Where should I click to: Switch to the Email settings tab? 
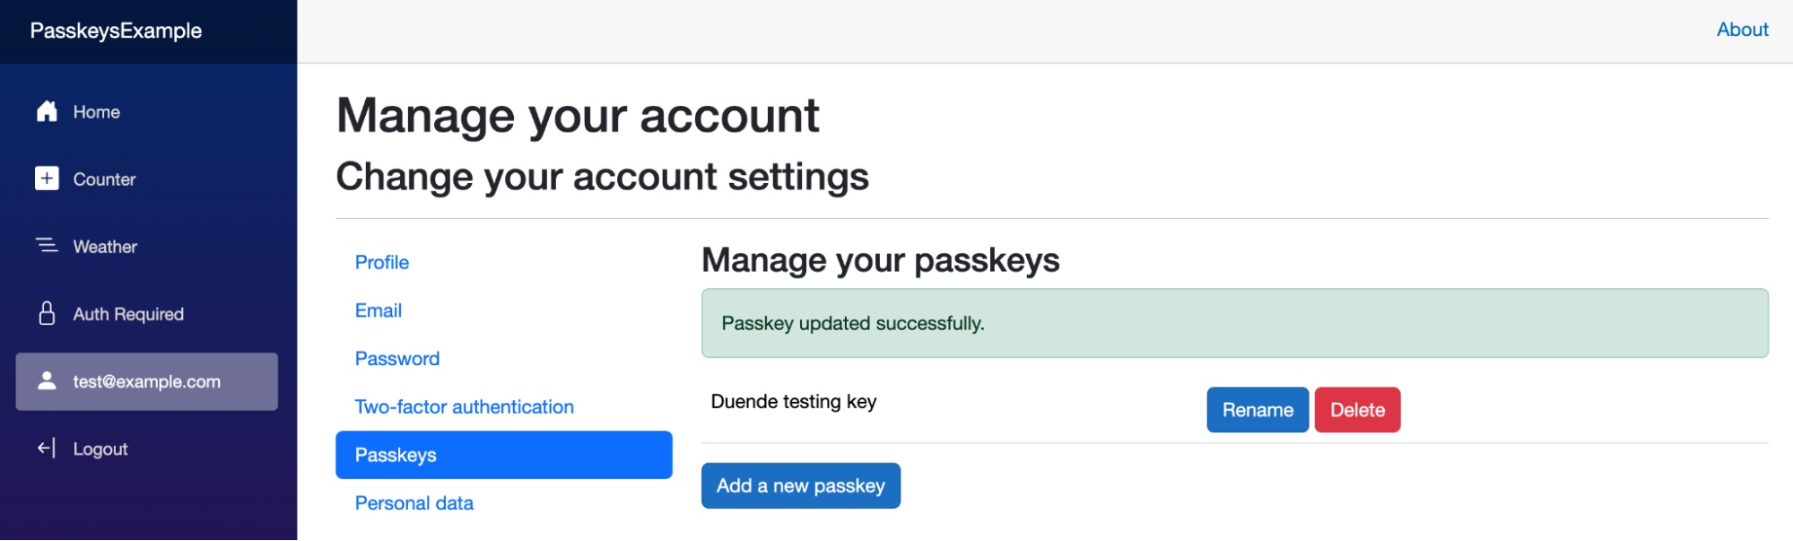point(379,310)
